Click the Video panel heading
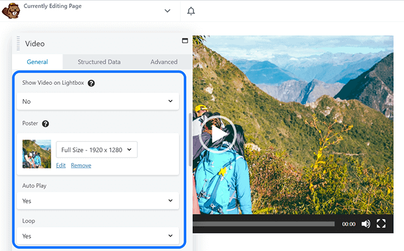404x251 pixels. 35,44
